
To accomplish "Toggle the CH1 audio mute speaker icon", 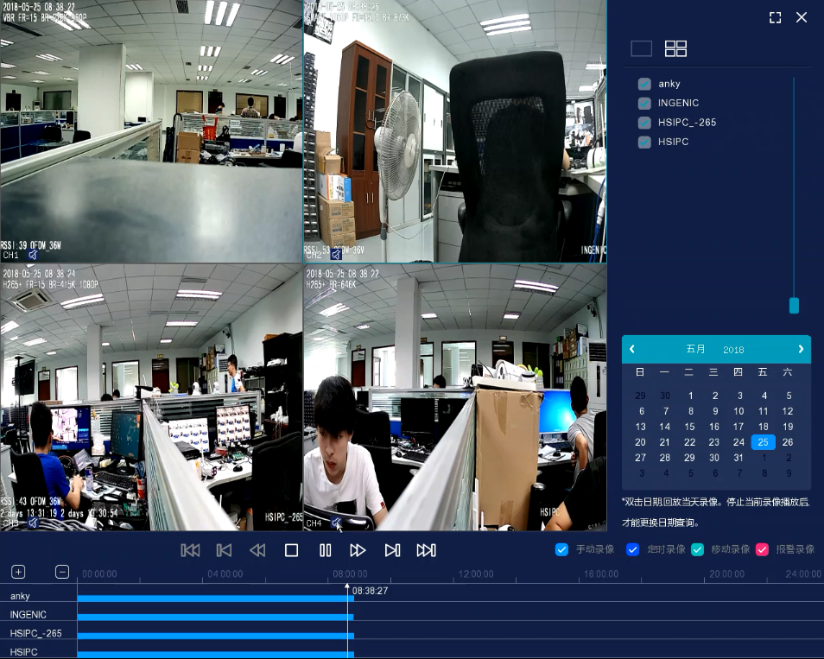I will [33, 255].
